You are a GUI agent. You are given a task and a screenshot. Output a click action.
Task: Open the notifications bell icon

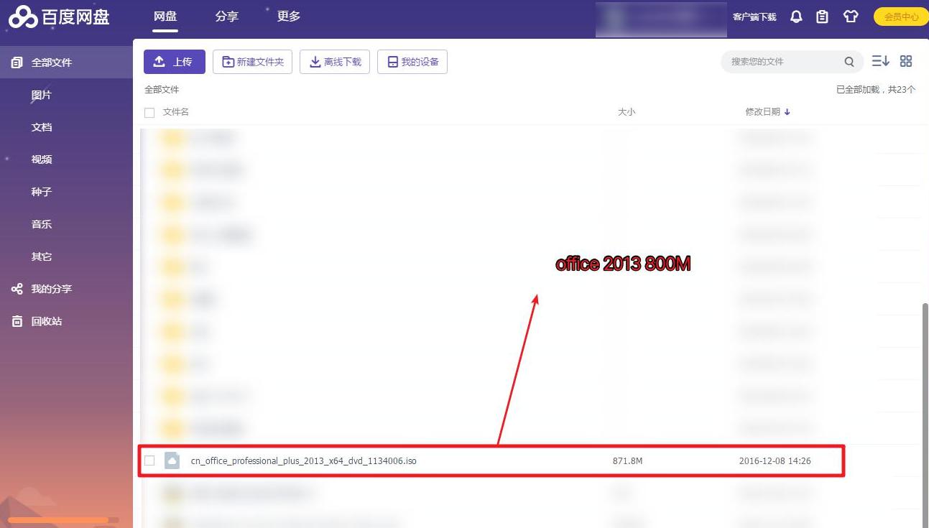(796, 17)
